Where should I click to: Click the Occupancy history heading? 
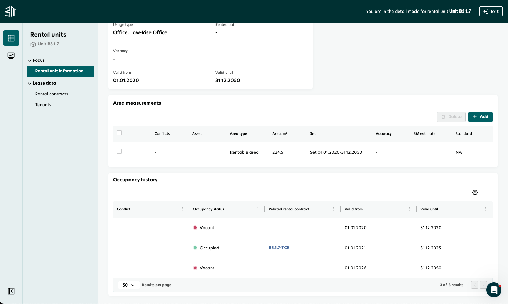point(135,180)
